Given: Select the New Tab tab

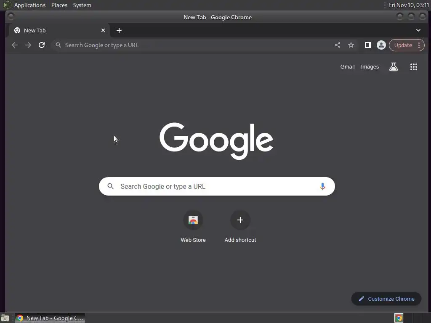Looking at the screenshot, I should point(59,30).
